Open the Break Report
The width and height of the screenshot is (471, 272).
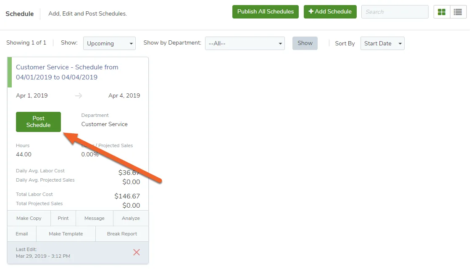point(122,234)
